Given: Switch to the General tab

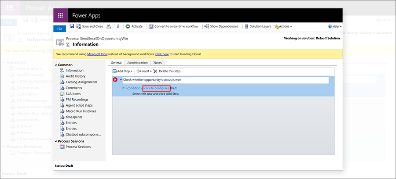Looking at the screenshot, I should (x=116, y=63).
